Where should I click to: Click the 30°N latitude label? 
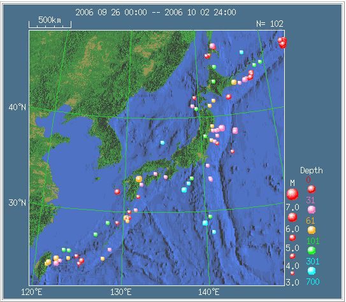coord(17,203)
